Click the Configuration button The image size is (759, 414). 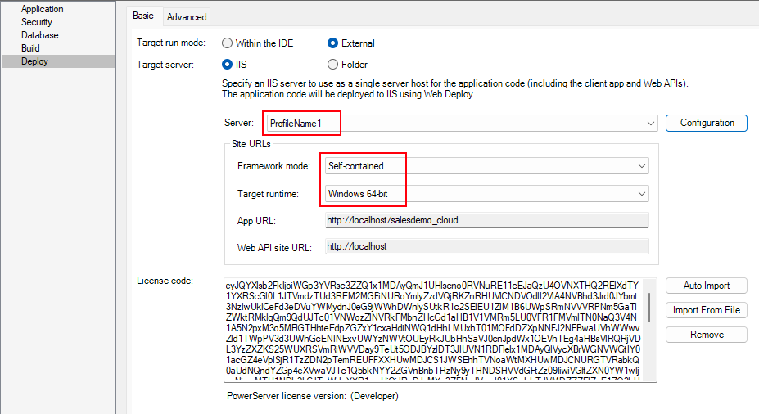pyautogui.click(x=707, y=123)
